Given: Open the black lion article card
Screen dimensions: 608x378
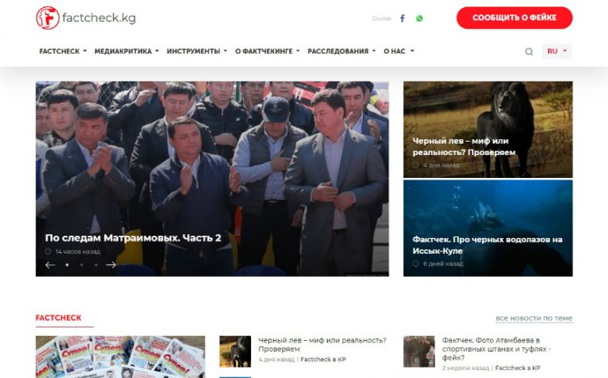Looking at the screenshot, I should (488, 129).
